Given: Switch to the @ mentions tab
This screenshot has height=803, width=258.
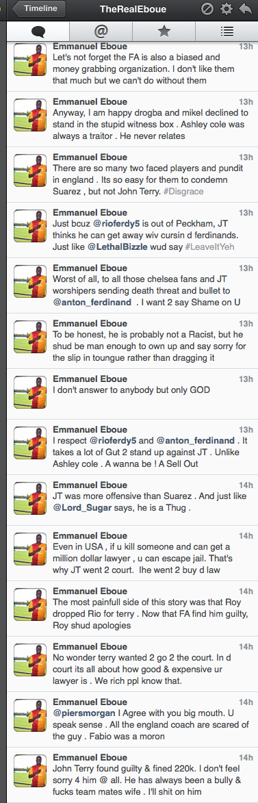Looking at the screenshot, I should (101, 31).
